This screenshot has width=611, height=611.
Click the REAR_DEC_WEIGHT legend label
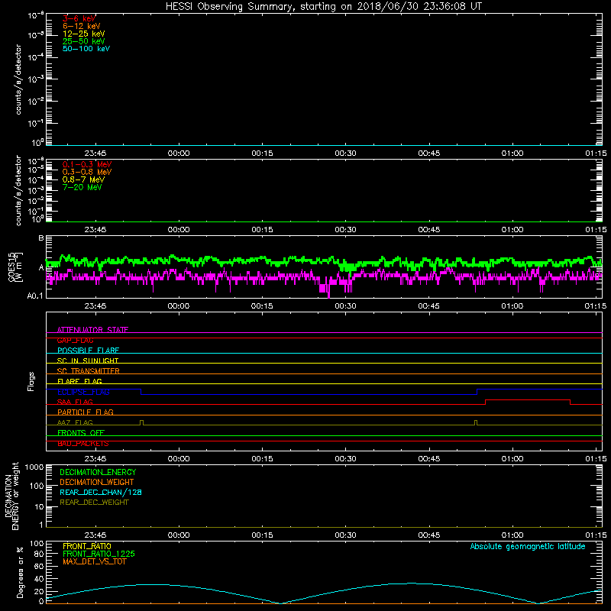click(94, 503)
